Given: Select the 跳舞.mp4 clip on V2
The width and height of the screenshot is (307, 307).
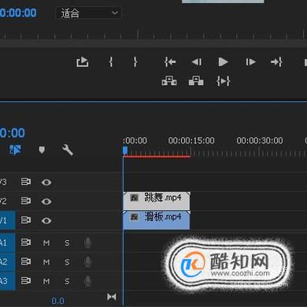Looking at the screenshot, I should 157,201.
